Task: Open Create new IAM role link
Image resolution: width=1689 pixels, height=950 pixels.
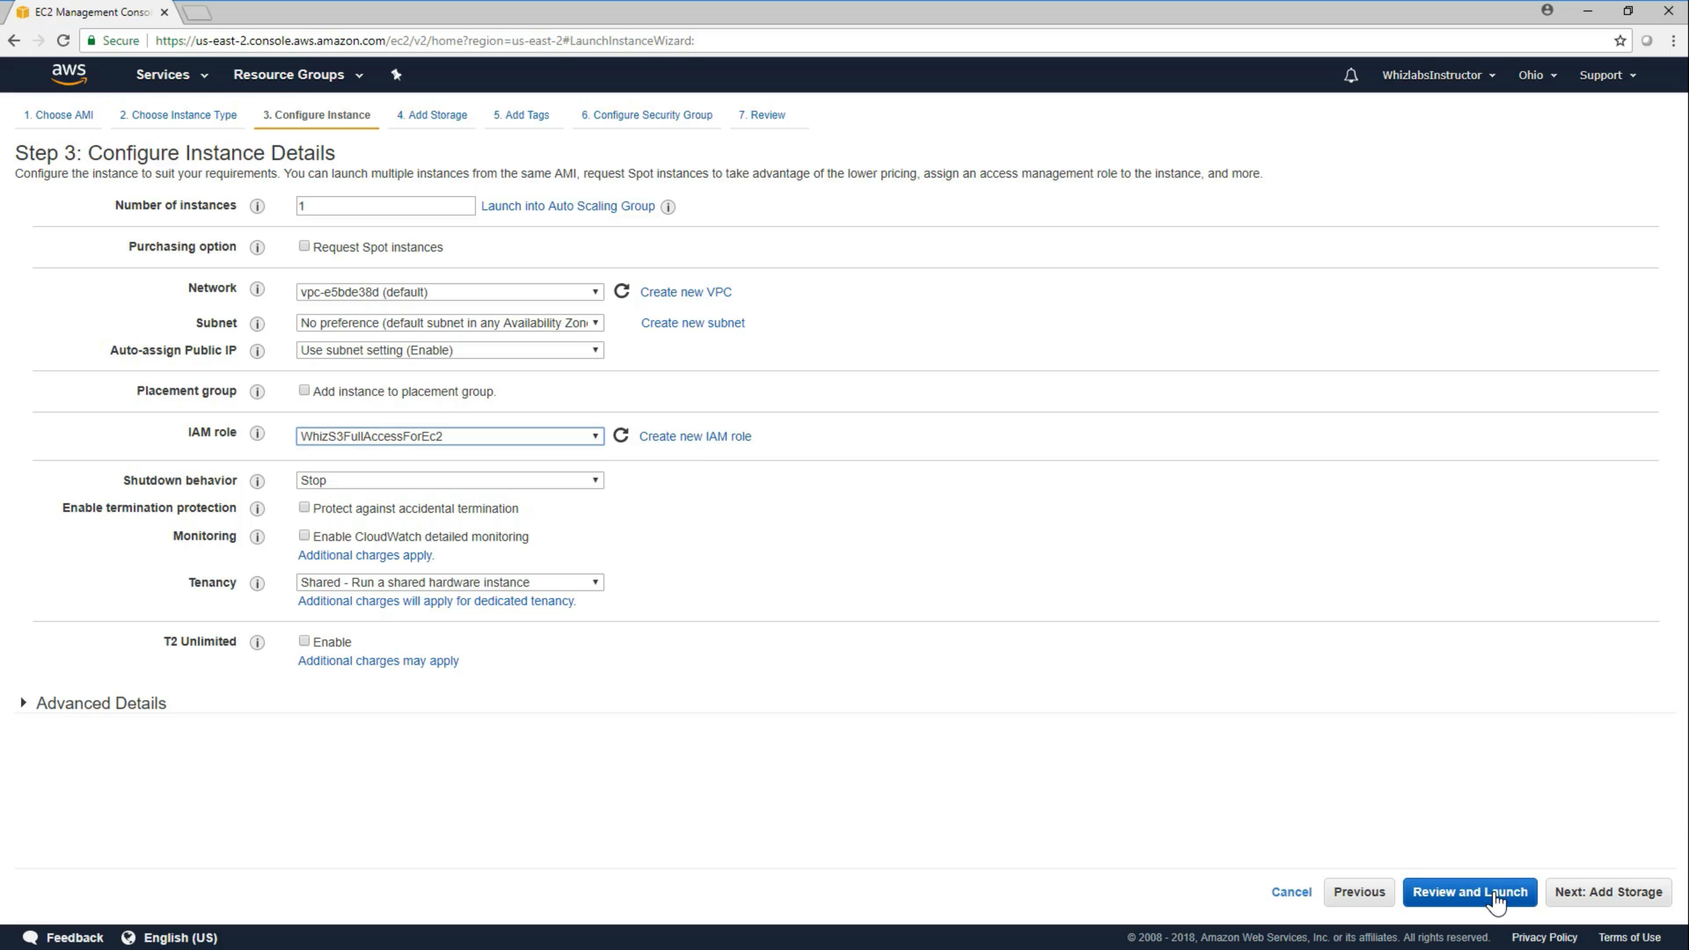Action: [695, 437]
